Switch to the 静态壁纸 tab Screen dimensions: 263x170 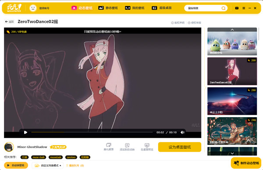coord(108,8)
